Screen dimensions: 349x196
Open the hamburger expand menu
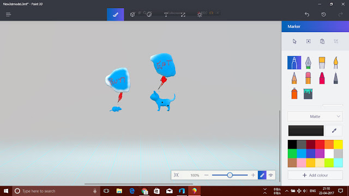[8, 15]
